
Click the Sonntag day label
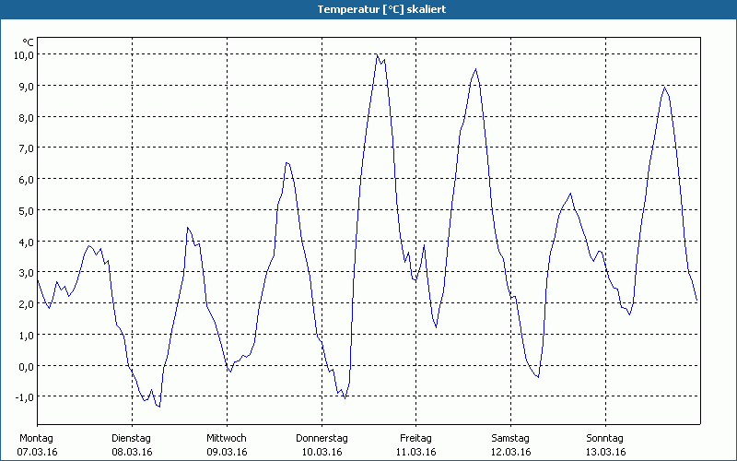605,438
